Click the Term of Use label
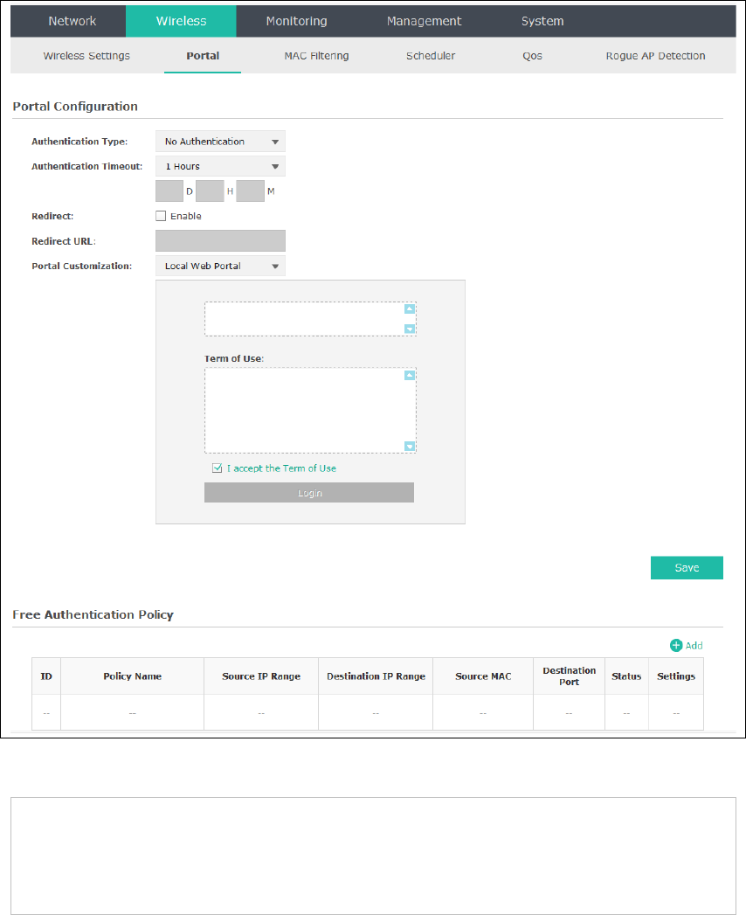 (x=234, y=359)
